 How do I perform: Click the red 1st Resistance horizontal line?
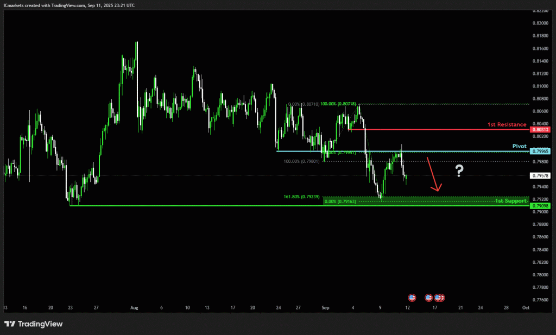click(x=439, y=129)
